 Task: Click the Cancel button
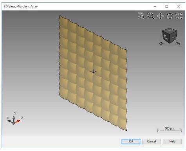point(152,142)
